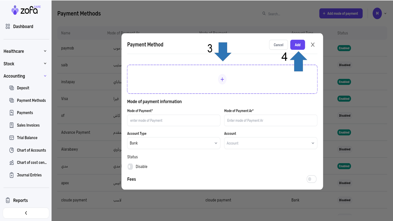Open Trial Balance in sidebar
Image resolution: width=393 pixels, height=221 pixels.
click(x=27, y=138)
